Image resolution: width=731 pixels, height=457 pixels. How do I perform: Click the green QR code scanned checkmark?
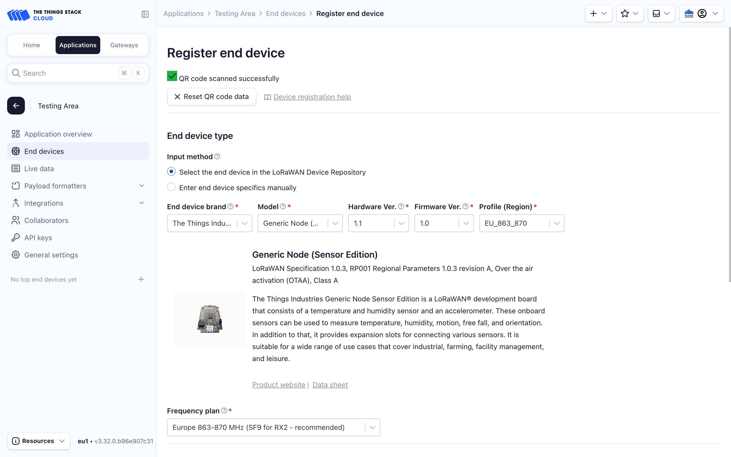172,76
